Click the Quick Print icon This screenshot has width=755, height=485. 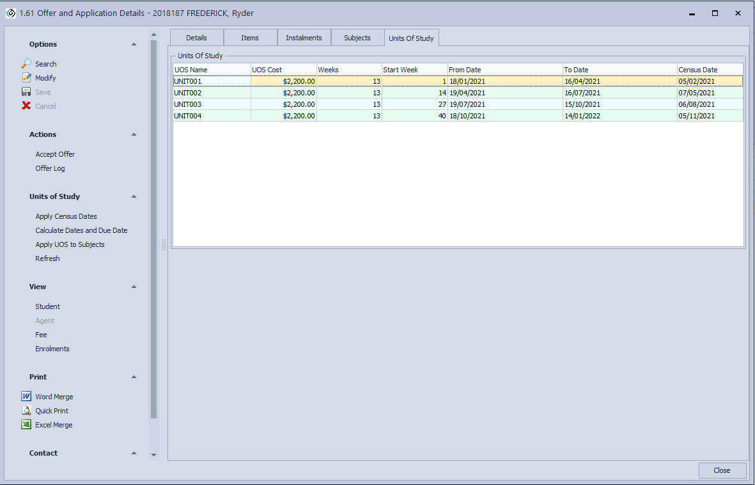coord(26,411)
